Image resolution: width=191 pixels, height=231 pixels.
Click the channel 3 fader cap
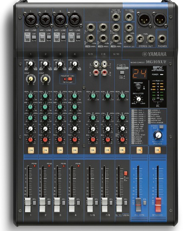(57, 205)
